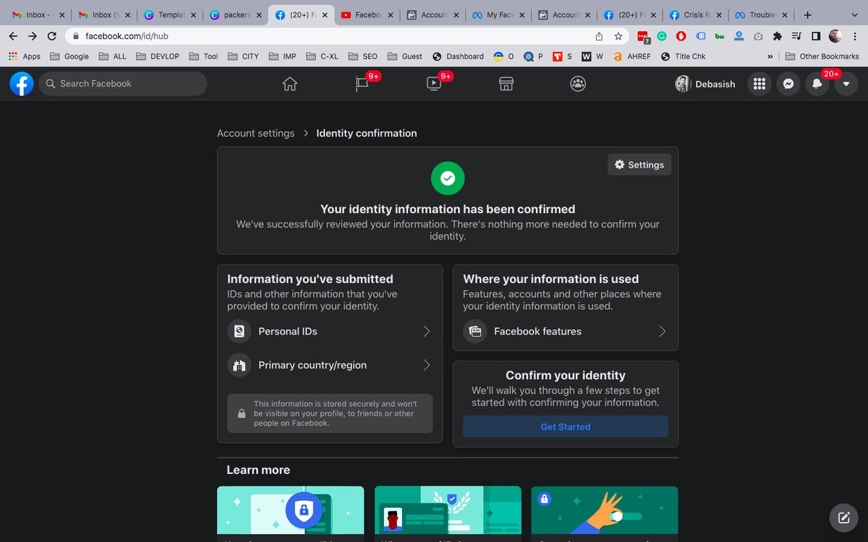Open the AHREF bookmark
868x542 pixels.
tap(631, 56)
